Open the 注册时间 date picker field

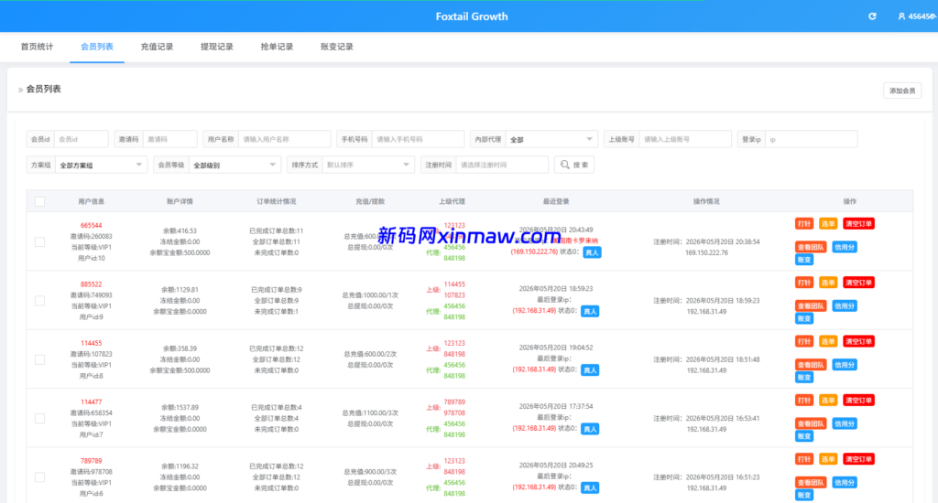[x=502, y=165]
